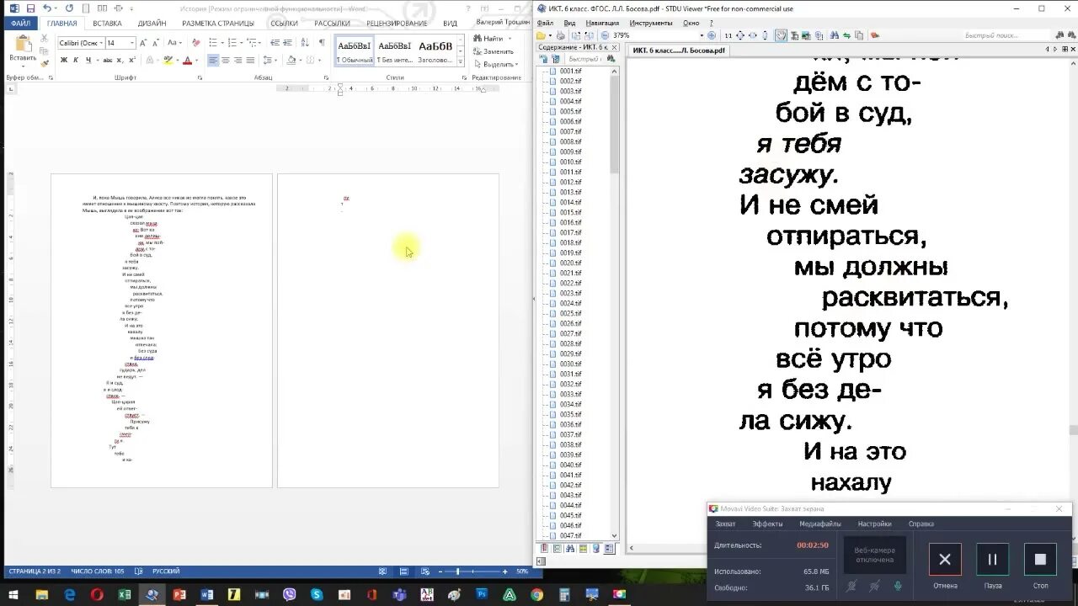Open the Инструменты menu in STDU Viewer
The width and height of the screenshot is (1078, 606).
651,23
